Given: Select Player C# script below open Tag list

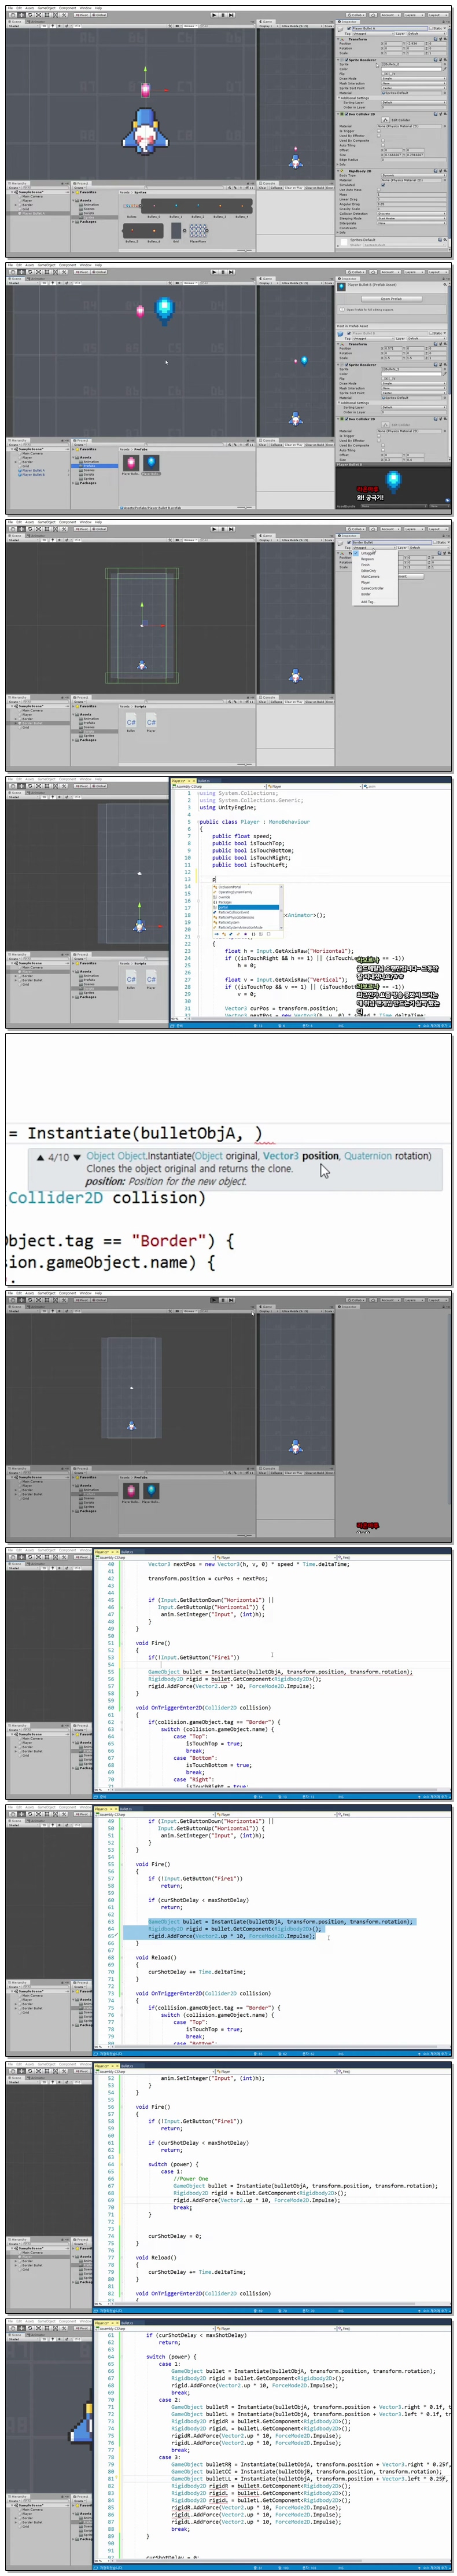Looking at the screenshot, I should coord(151,721).
